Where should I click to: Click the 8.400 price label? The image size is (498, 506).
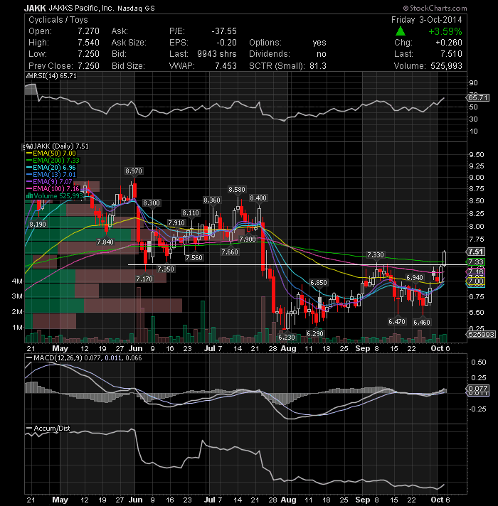pos(258,198)
